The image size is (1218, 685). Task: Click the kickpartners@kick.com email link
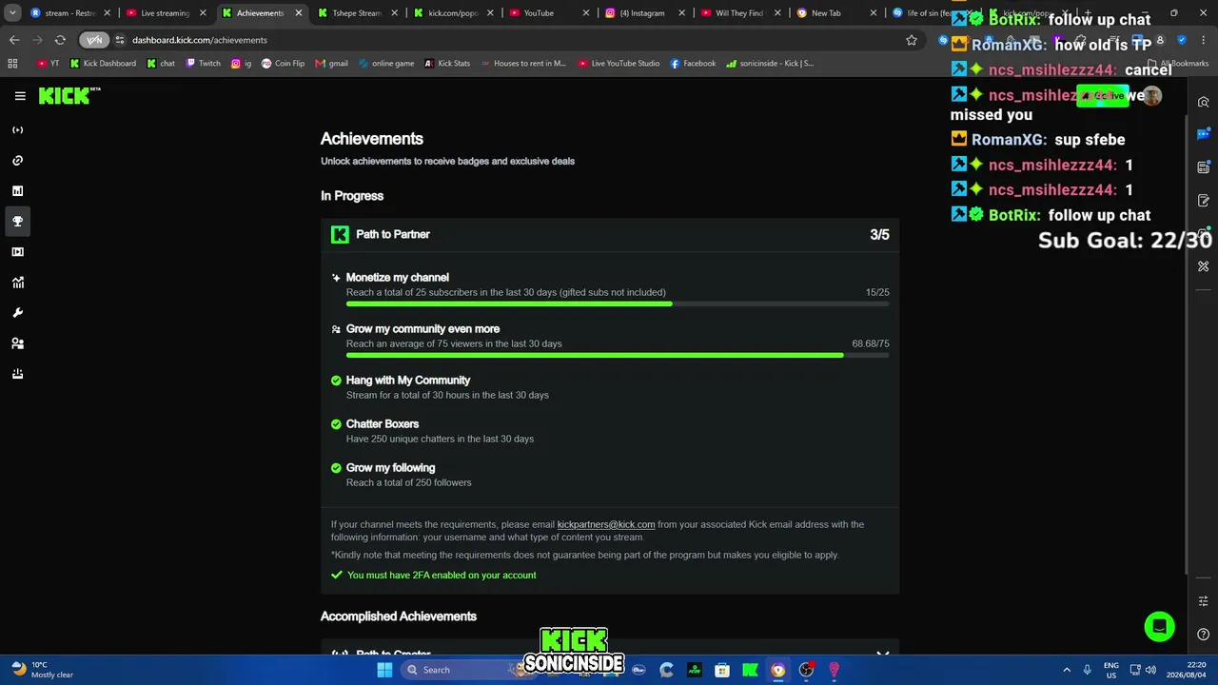606,524
